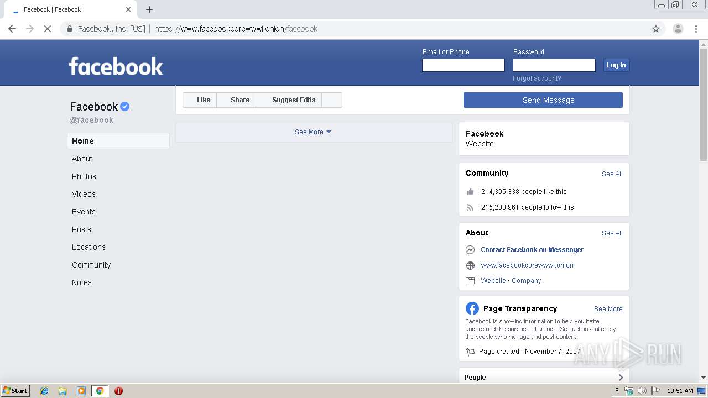This screenshot has height=398, width=708.
Task: Click the Suggest Edits button
Action: [289, 100]
